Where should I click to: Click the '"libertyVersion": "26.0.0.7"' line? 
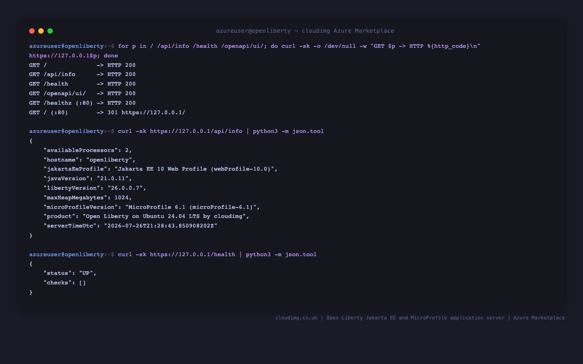click(95, 188)
